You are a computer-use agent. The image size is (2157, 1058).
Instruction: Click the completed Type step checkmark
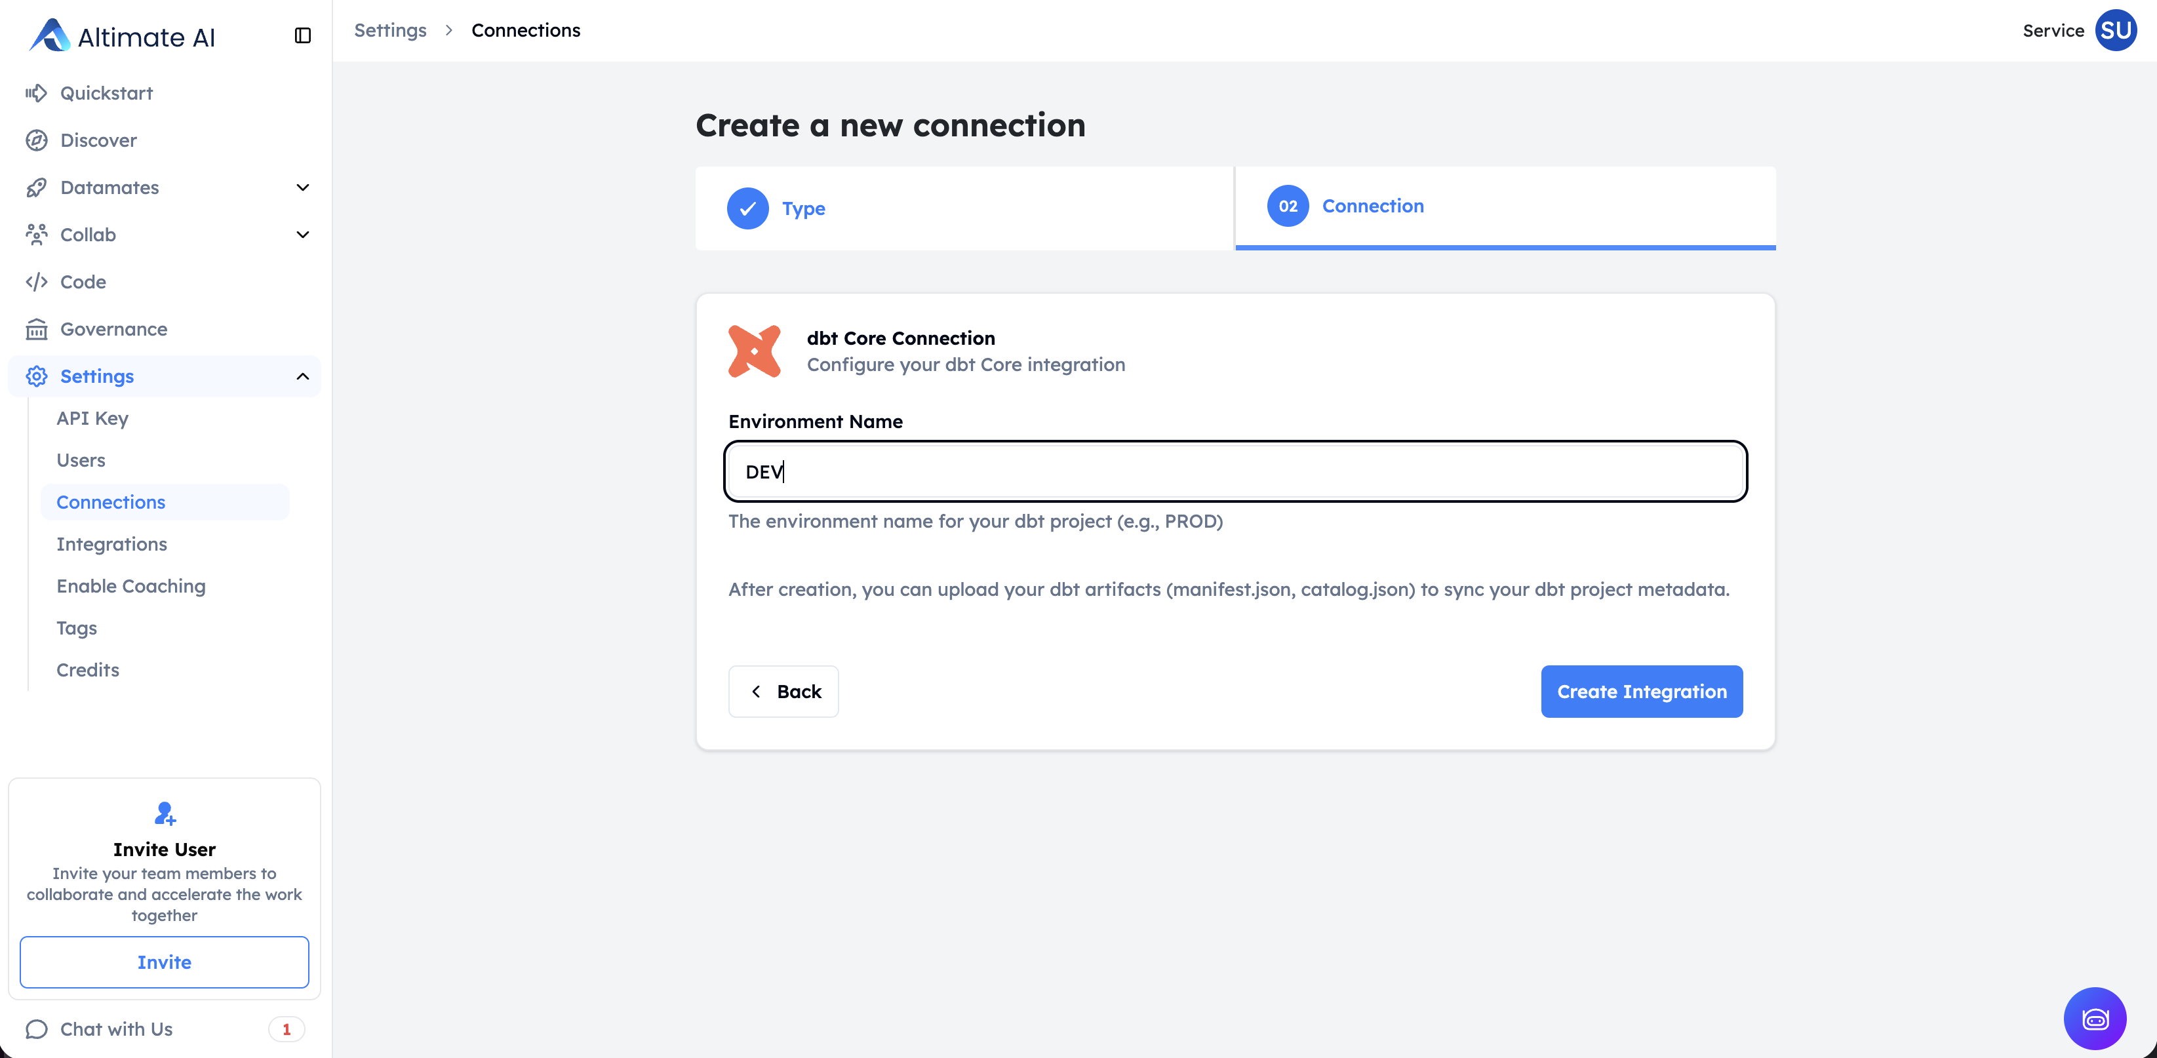pos(748,208)
